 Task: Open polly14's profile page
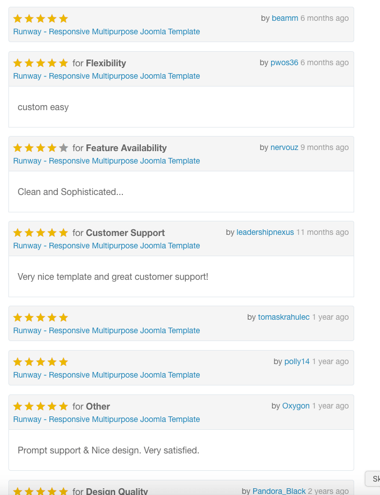297,361
